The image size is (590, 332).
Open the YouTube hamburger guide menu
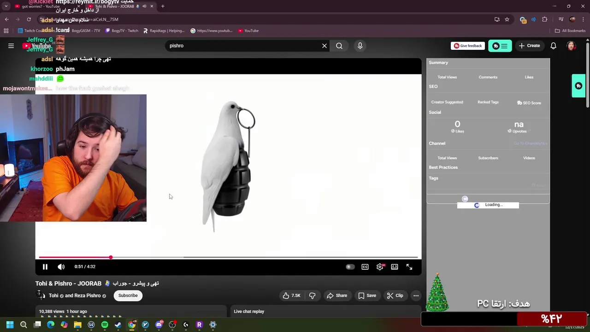pos(11,46)
